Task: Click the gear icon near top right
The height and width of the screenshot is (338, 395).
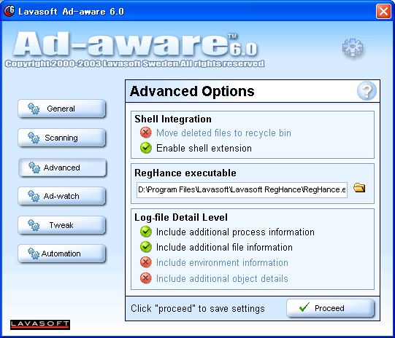Action: 353,47
